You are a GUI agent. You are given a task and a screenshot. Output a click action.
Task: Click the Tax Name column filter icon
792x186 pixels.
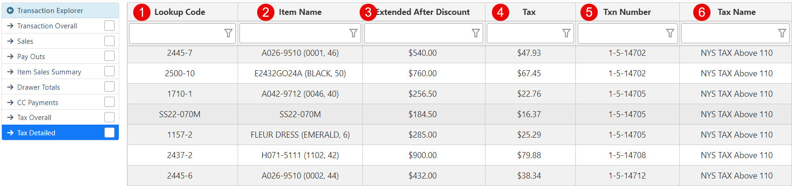[782, 33]
